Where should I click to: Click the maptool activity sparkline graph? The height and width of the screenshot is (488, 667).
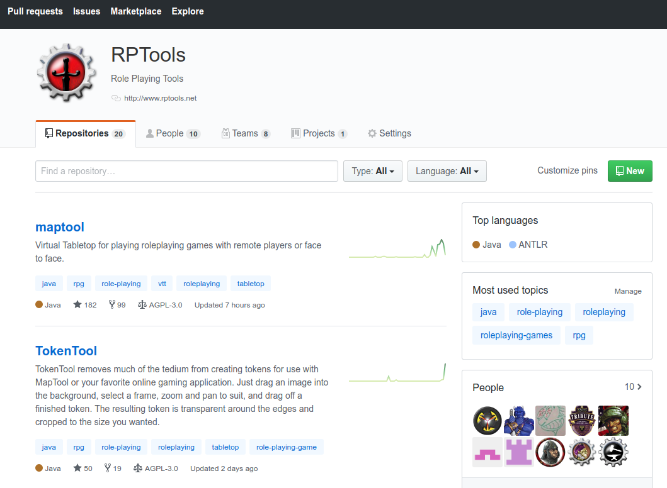pos(397,248)
